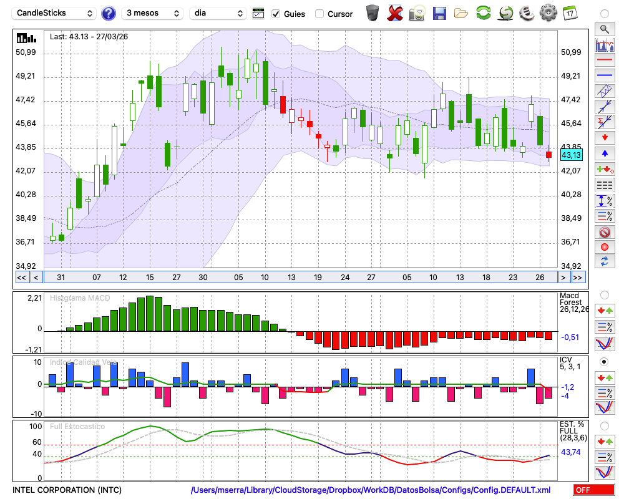Click the red OFF button
This screenshot has height=499, width=624.
coord(593,490)
